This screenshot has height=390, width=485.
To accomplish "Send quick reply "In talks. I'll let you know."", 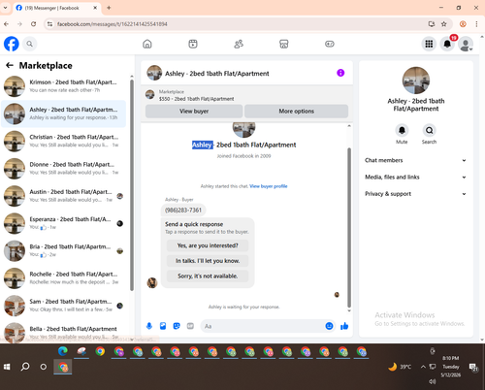I will point(208,261).
